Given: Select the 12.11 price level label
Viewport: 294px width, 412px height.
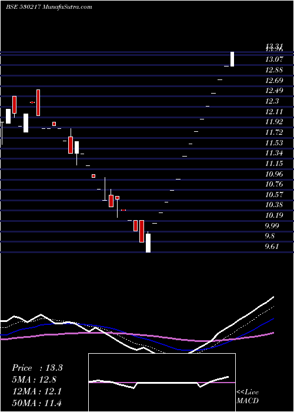Looking at the screenshot, I should (x=274, y=112).
